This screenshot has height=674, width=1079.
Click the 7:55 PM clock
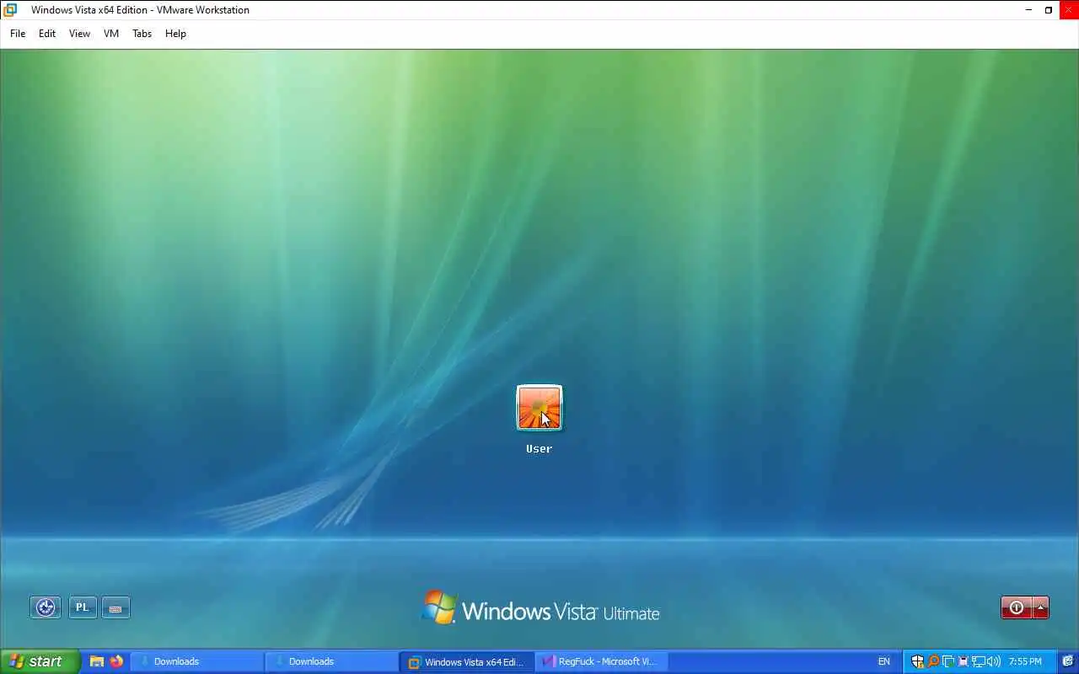(x=1025, y=661)
